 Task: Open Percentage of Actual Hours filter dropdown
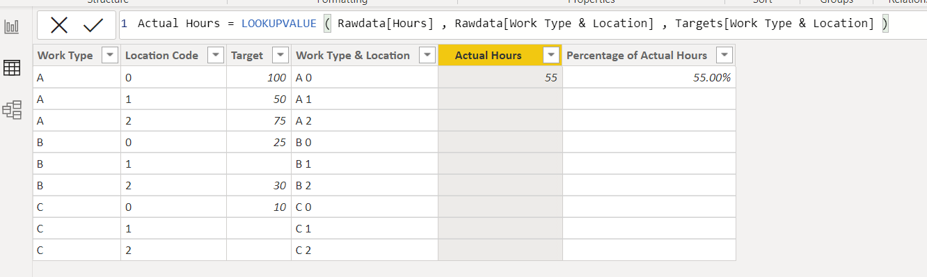(724, 56)
